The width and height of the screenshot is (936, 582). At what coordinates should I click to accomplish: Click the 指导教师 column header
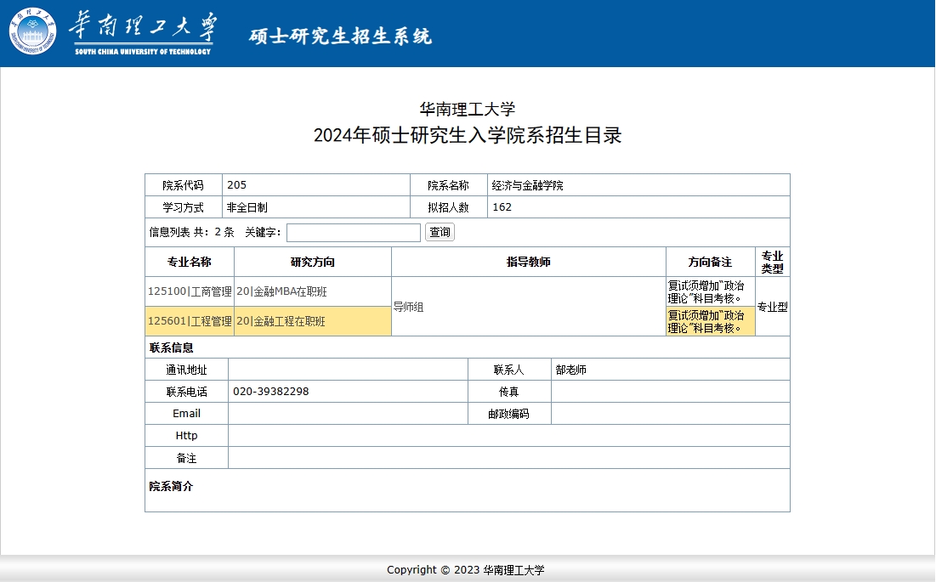[529, 262]
